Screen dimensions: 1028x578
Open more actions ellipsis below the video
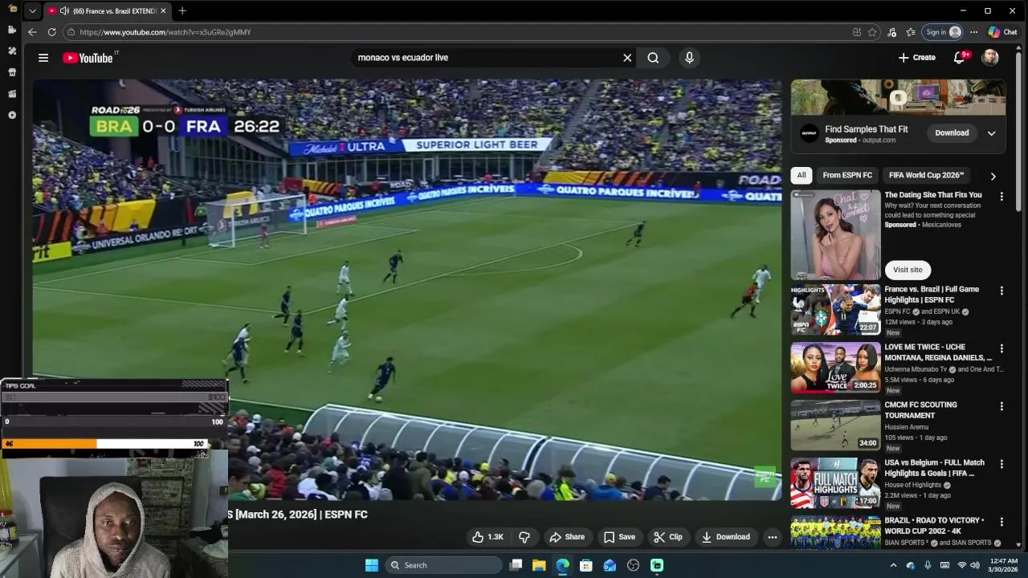pyautogui.click(x=772, y=537)
